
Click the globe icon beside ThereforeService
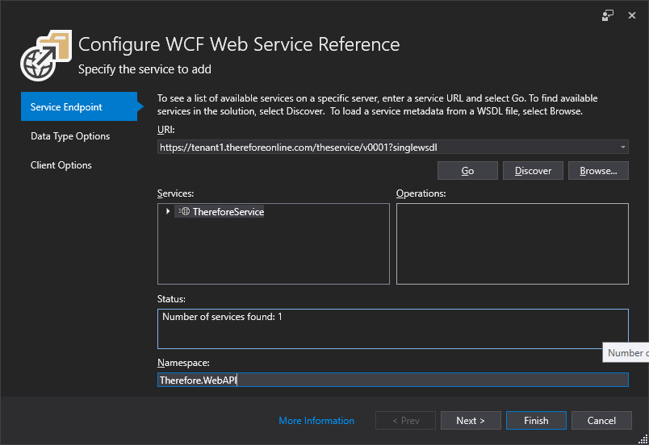(183, 211)
